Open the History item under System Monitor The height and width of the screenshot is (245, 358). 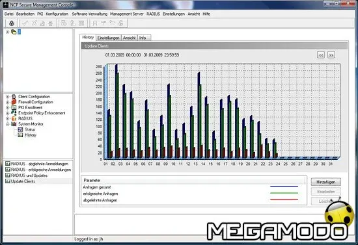(x=27, y=135)
